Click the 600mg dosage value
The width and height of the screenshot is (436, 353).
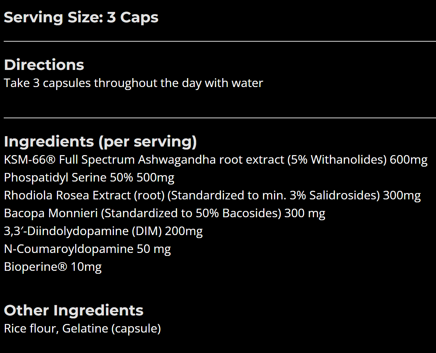(408, 160)
